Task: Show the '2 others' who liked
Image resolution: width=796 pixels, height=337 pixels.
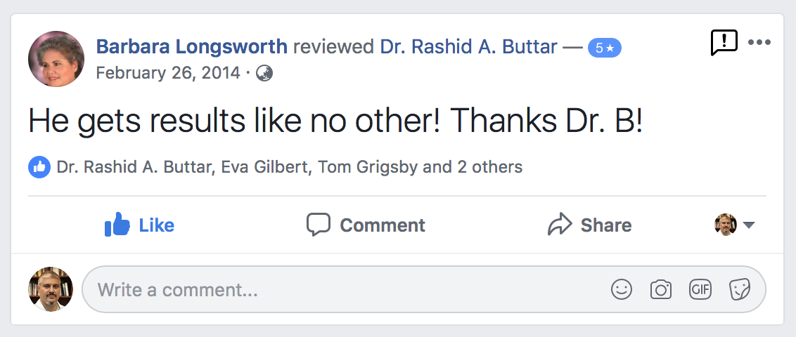Action: point(490,167)
